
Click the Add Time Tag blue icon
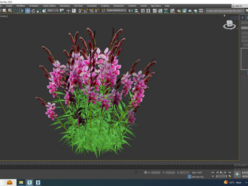pyautogui.click(x=189, y=177)
